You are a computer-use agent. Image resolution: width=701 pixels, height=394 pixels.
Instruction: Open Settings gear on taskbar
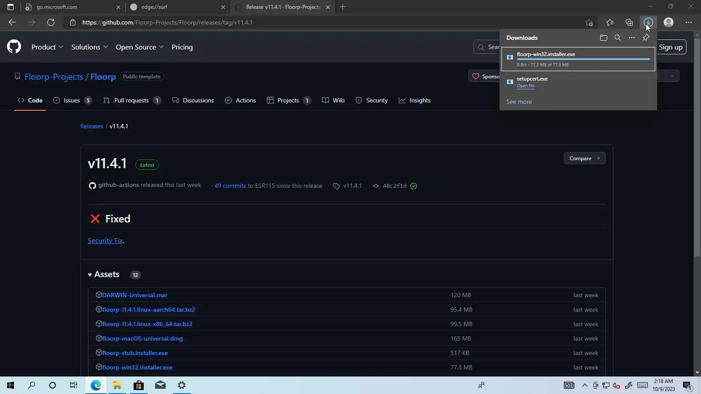point(182,385)
